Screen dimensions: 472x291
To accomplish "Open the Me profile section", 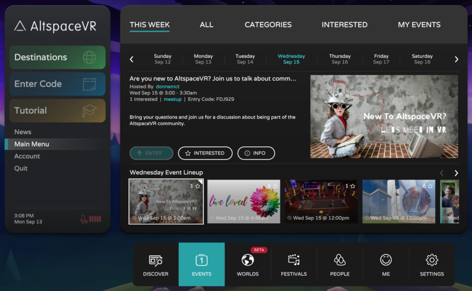I will [x=386, y=265].
